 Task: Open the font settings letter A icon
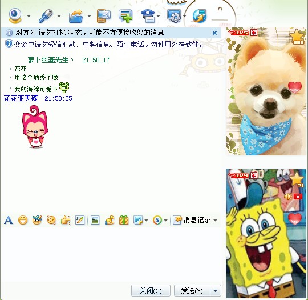[9, 220]
